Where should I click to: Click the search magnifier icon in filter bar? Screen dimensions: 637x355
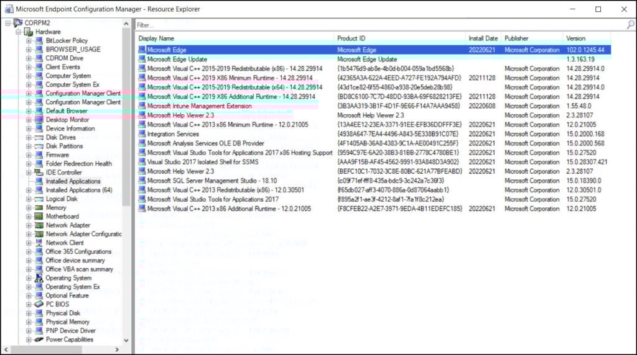coord(631,25)
